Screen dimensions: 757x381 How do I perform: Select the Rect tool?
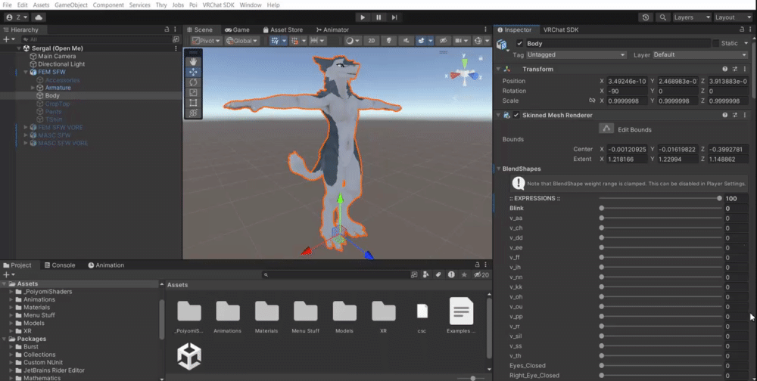tap(193, 103)
